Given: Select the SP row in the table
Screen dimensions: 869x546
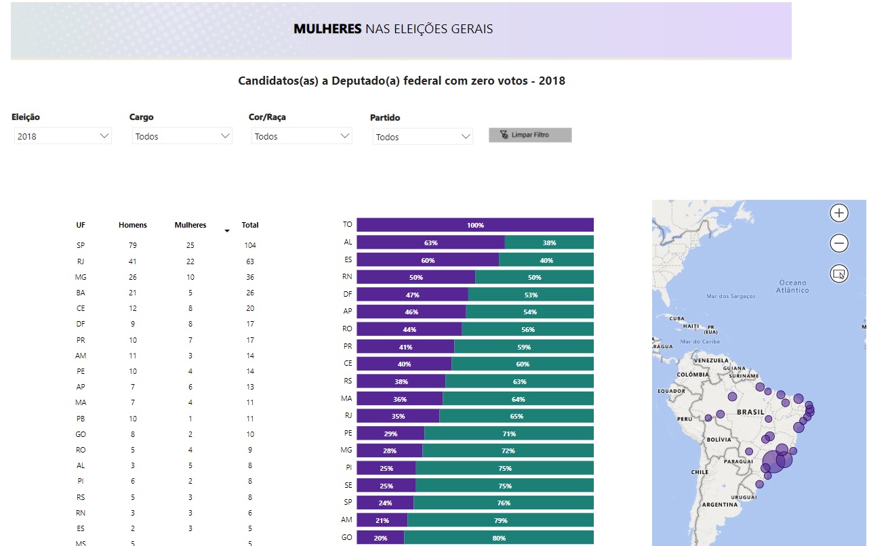Looking at the screenshot, I should (x=81, y=245).
